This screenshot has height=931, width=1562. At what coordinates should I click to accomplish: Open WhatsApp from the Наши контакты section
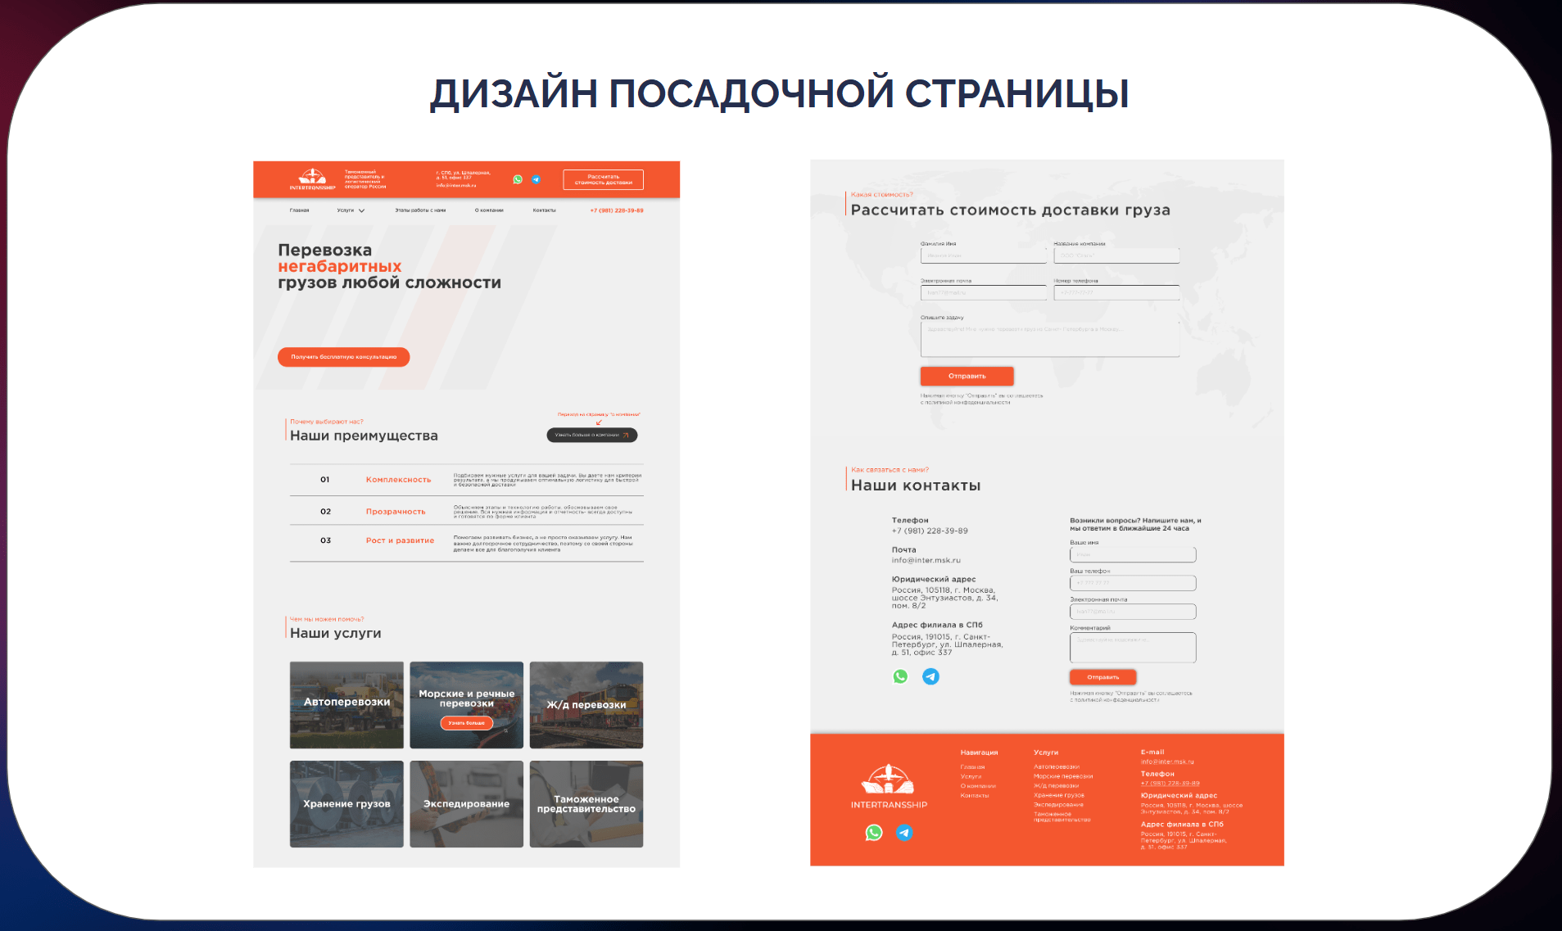click(x=900, y=676)
